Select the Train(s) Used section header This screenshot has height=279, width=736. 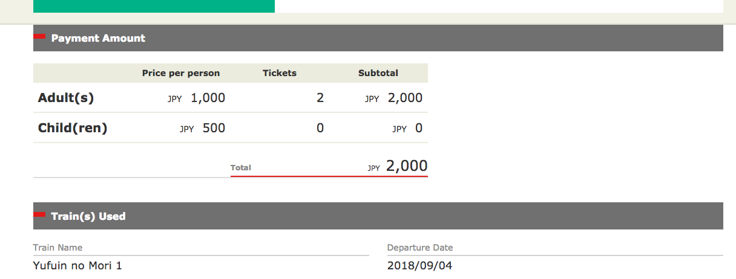tap(88, 216)
